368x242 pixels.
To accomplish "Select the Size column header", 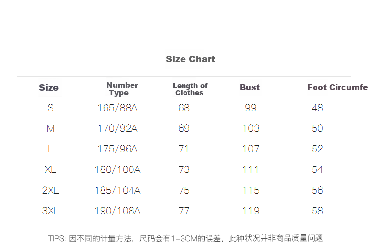I will [49, 87].
